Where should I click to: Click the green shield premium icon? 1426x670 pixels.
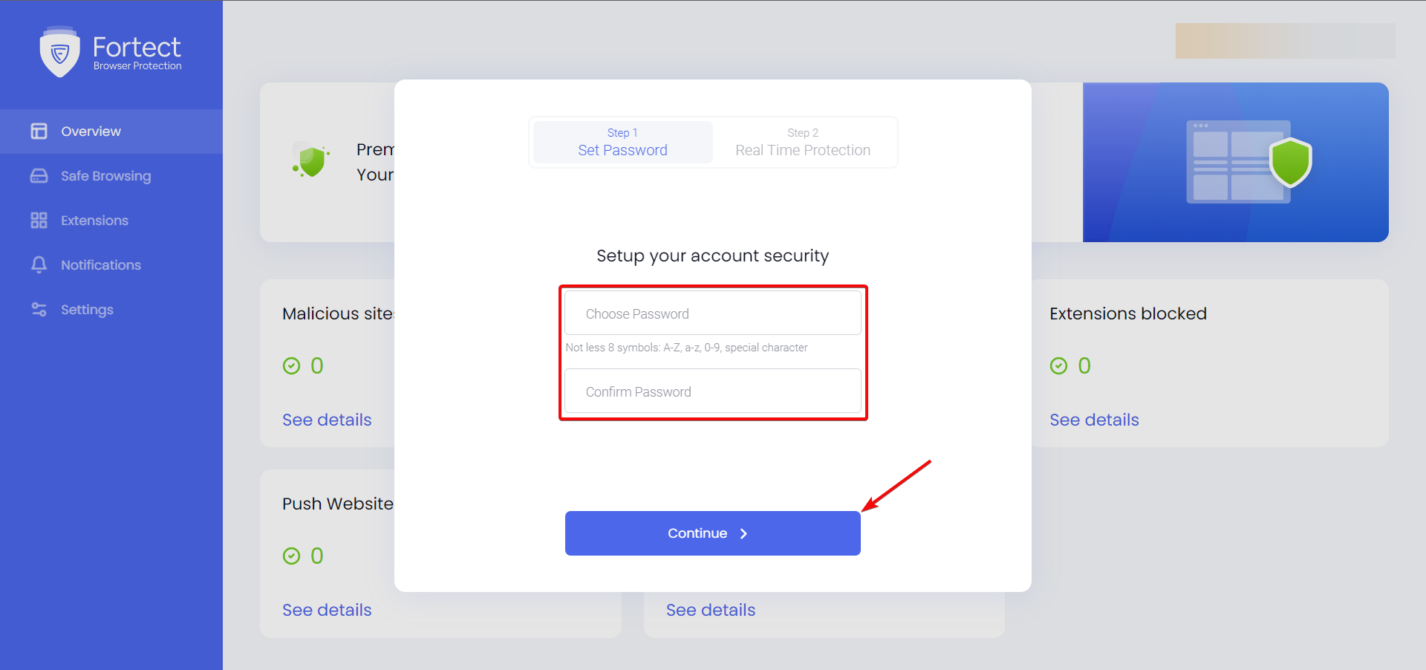[311, 160]
